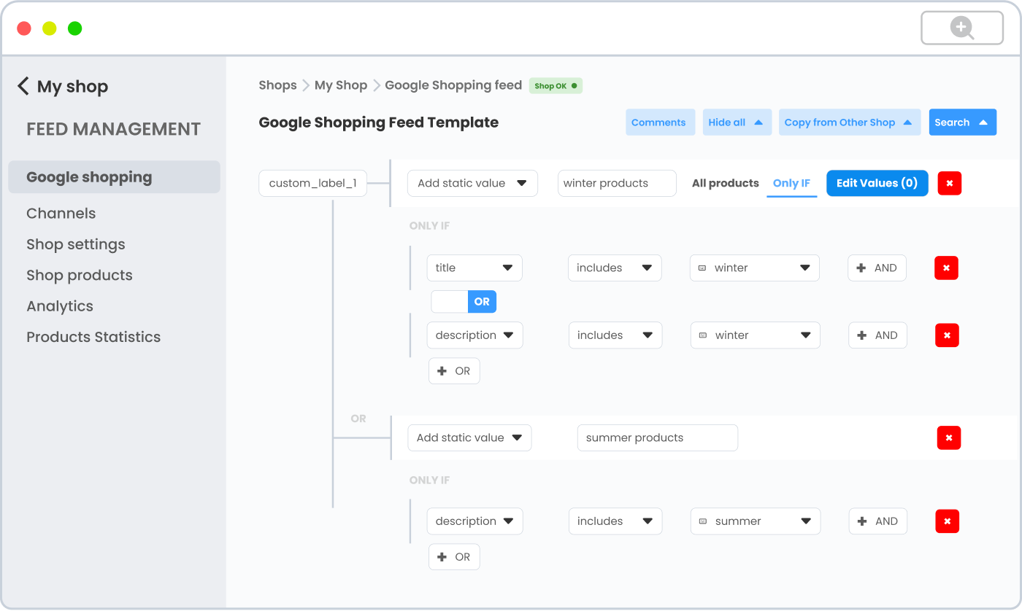
Task: Open the includes operator dropdown for description
Action: click(615, 335)
